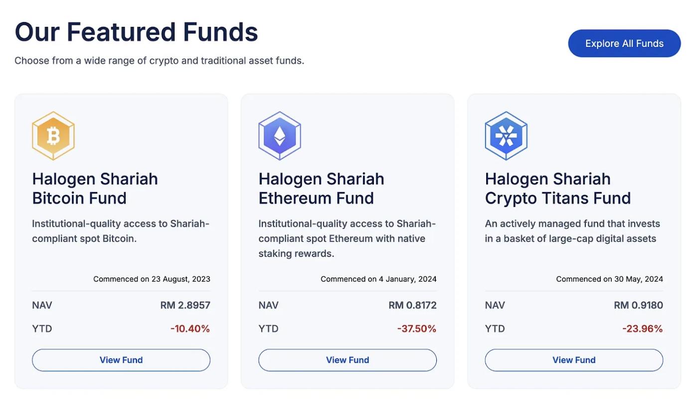The height and width of the screenshot is (400, 698).
Task: Open the Explore All Funds button
Action: point(624,43)
